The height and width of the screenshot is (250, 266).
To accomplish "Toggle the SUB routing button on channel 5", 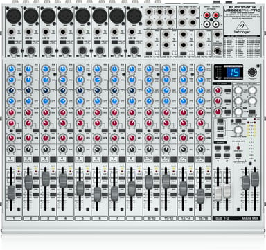I will click(x=88, y=186).
